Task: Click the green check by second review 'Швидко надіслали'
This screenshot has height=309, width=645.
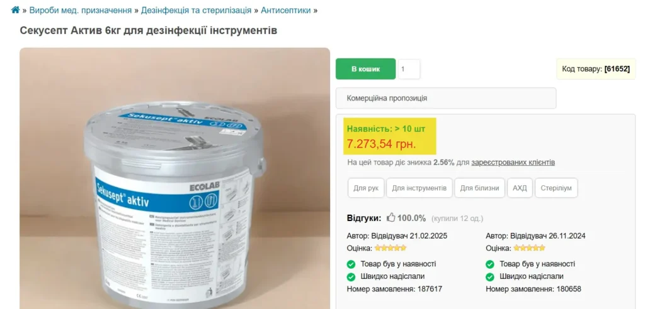Action: (x=490, y=276)
